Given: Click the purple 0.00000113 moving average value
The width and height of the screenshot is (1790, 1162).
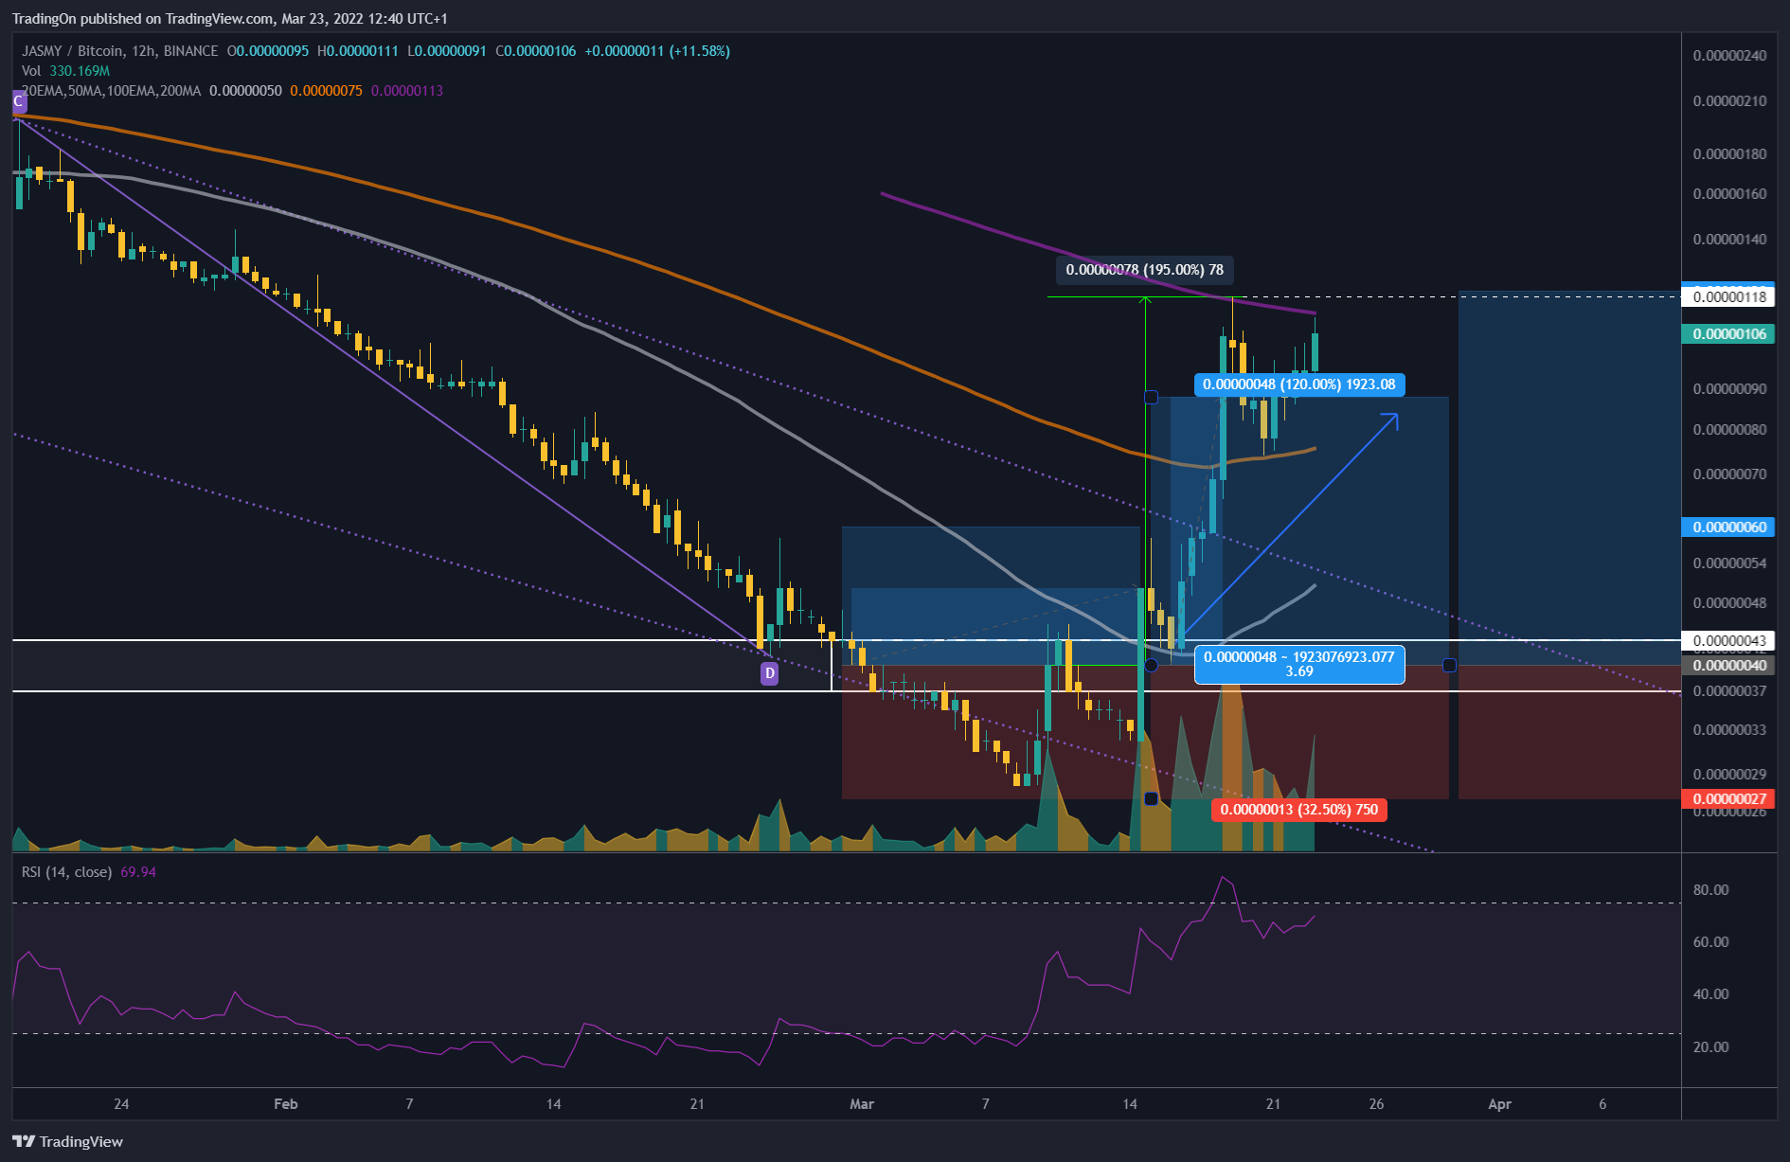Looking at the screenshot, I should (407, 91).
